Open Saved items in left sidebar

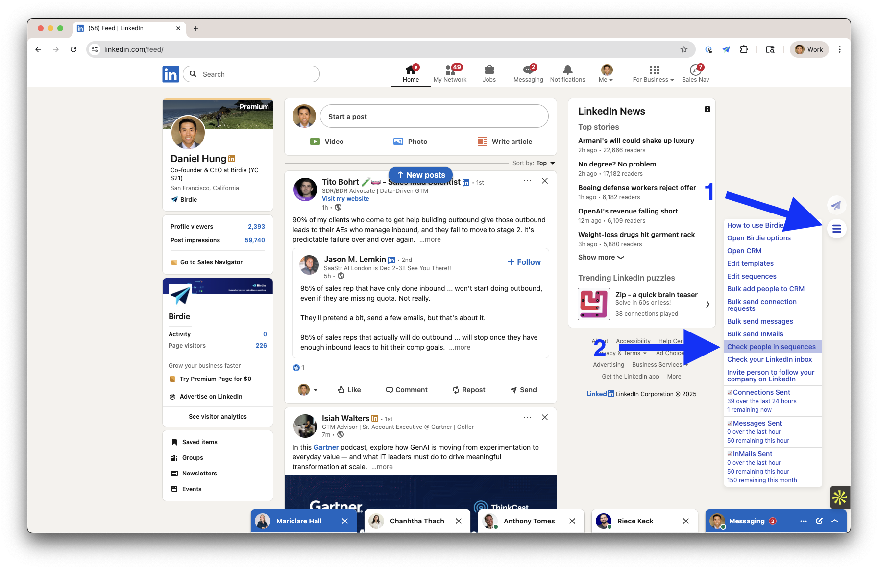click(x=199, y=442)
